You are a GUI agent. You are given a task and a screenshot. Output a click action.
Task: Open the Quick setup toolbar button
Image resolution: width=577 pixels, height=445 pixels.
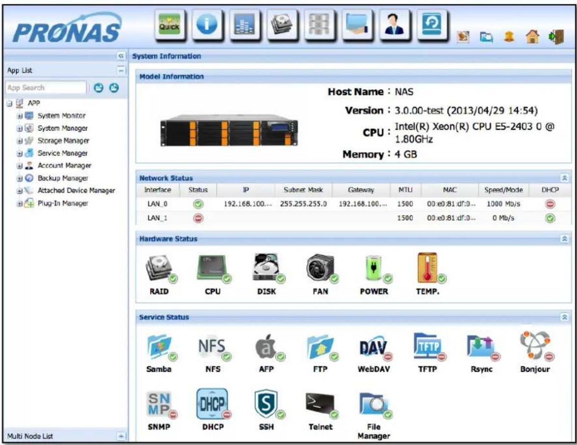[x=170, y=25]
